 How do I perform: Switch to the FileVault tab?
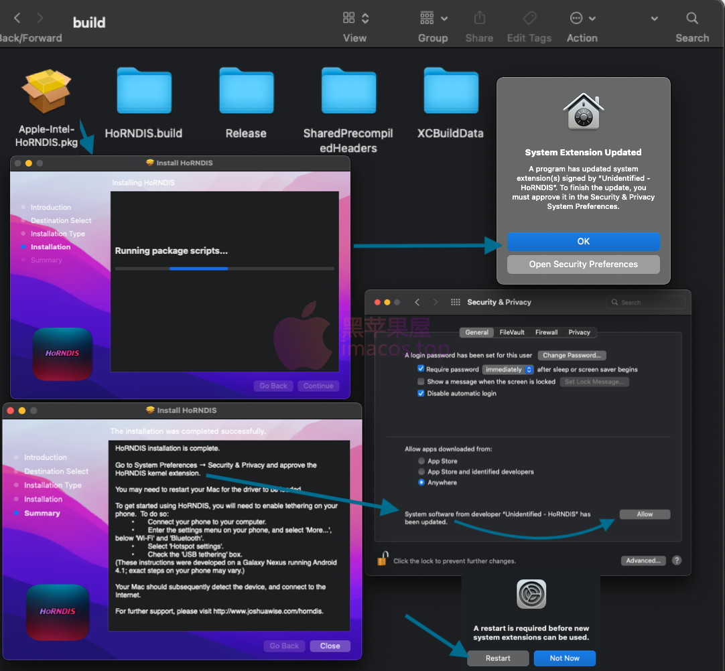point(512,332)
